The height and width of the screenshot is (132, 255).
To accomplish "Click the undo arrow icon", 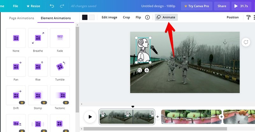I will 52,6.
